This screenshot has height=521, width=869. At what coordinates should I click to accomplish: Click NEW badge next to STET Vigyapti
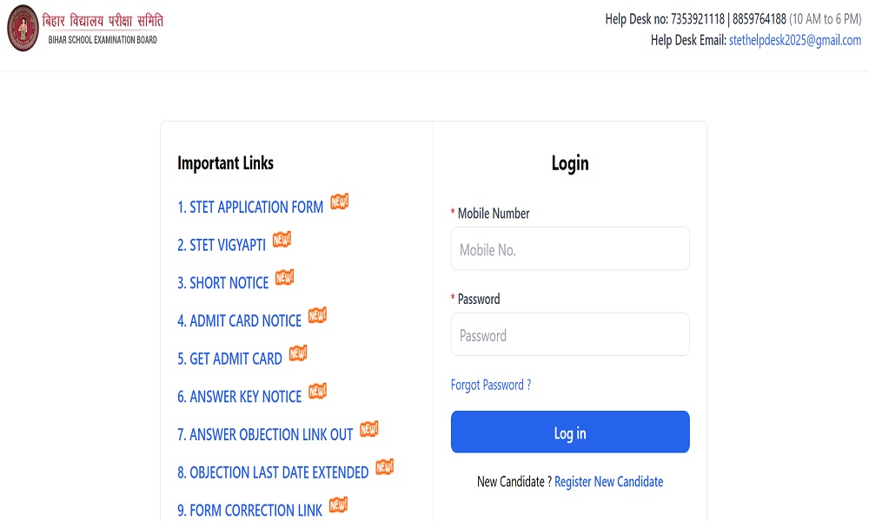282,240
